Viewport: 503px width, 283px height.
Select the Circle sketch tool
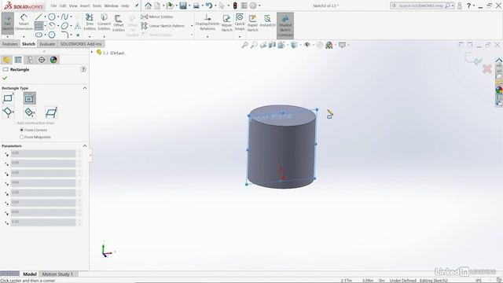point(51,17)
